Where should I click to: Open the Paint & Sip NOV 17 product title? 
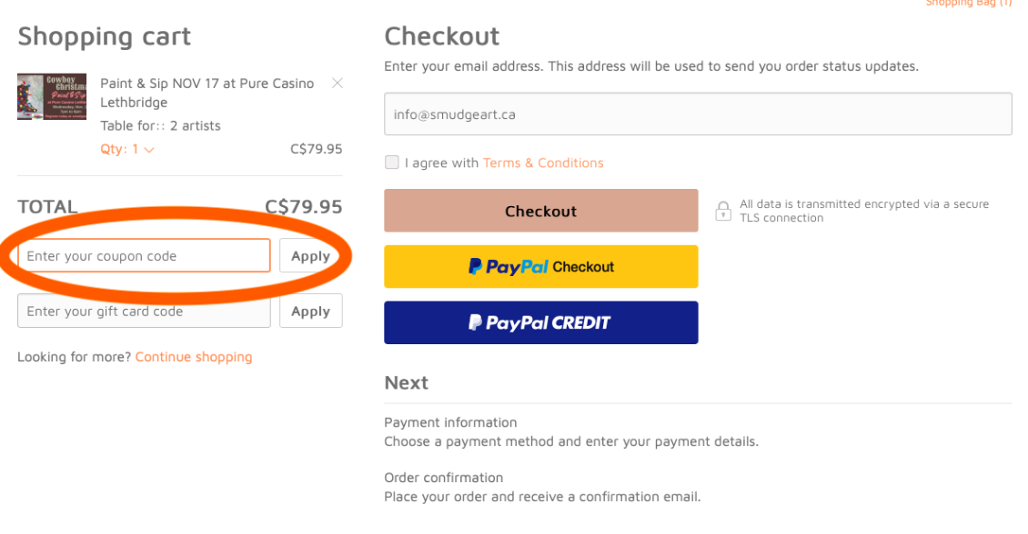(x=207, y=93)
